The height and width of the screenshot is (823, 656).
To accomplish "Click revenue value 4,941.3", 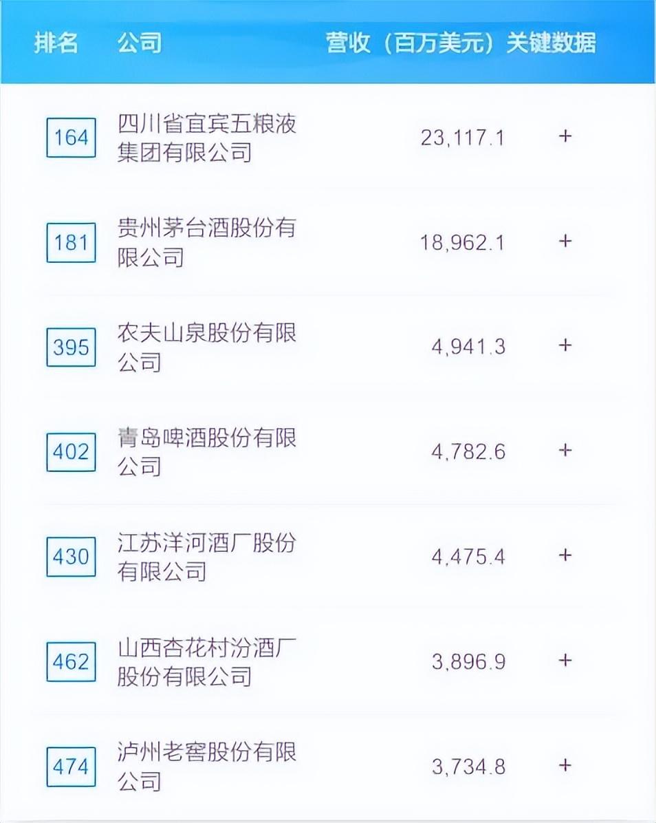I will click(468, 346).
